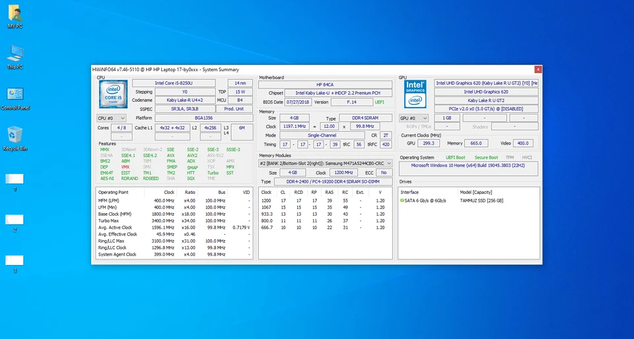
Task: Click the green UEFI label beside BIOS version
Action: (x=379, y=102)
